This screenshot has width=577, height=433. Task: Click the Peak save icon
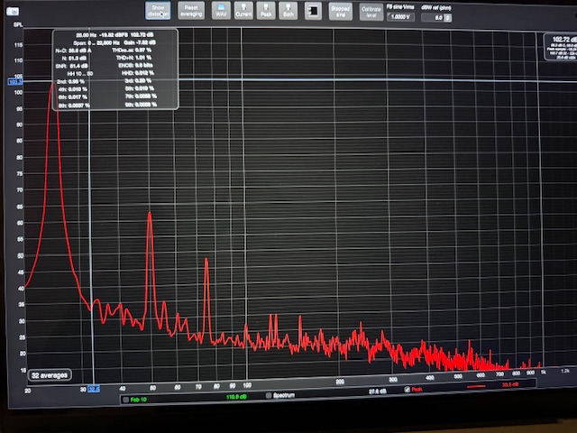coord(266,10)
